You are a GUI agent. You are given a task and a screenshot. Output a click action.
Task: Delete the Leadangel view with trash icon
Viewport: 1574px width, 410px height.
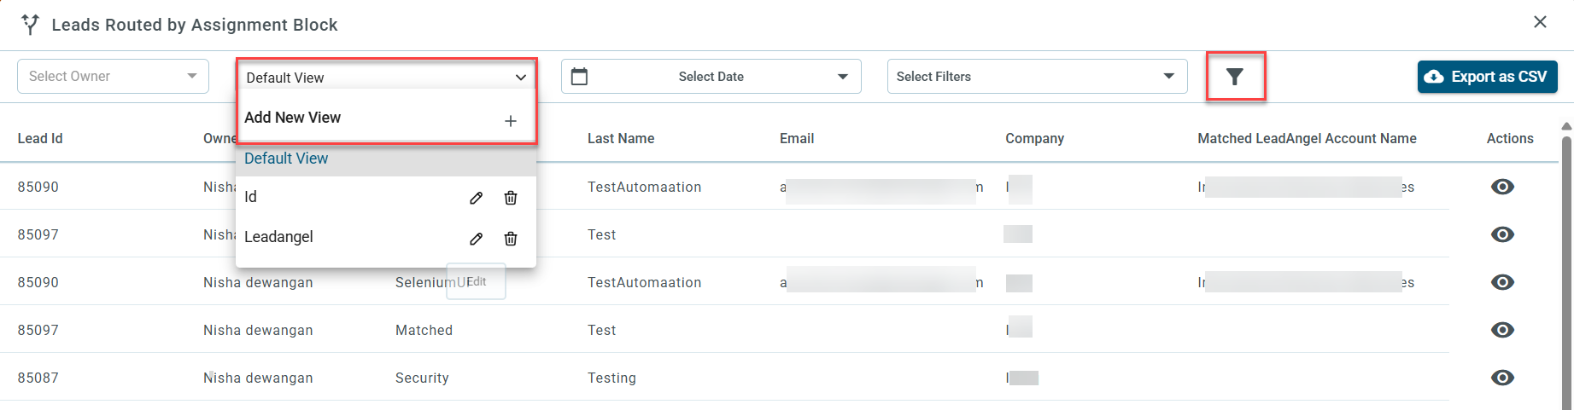511,239
